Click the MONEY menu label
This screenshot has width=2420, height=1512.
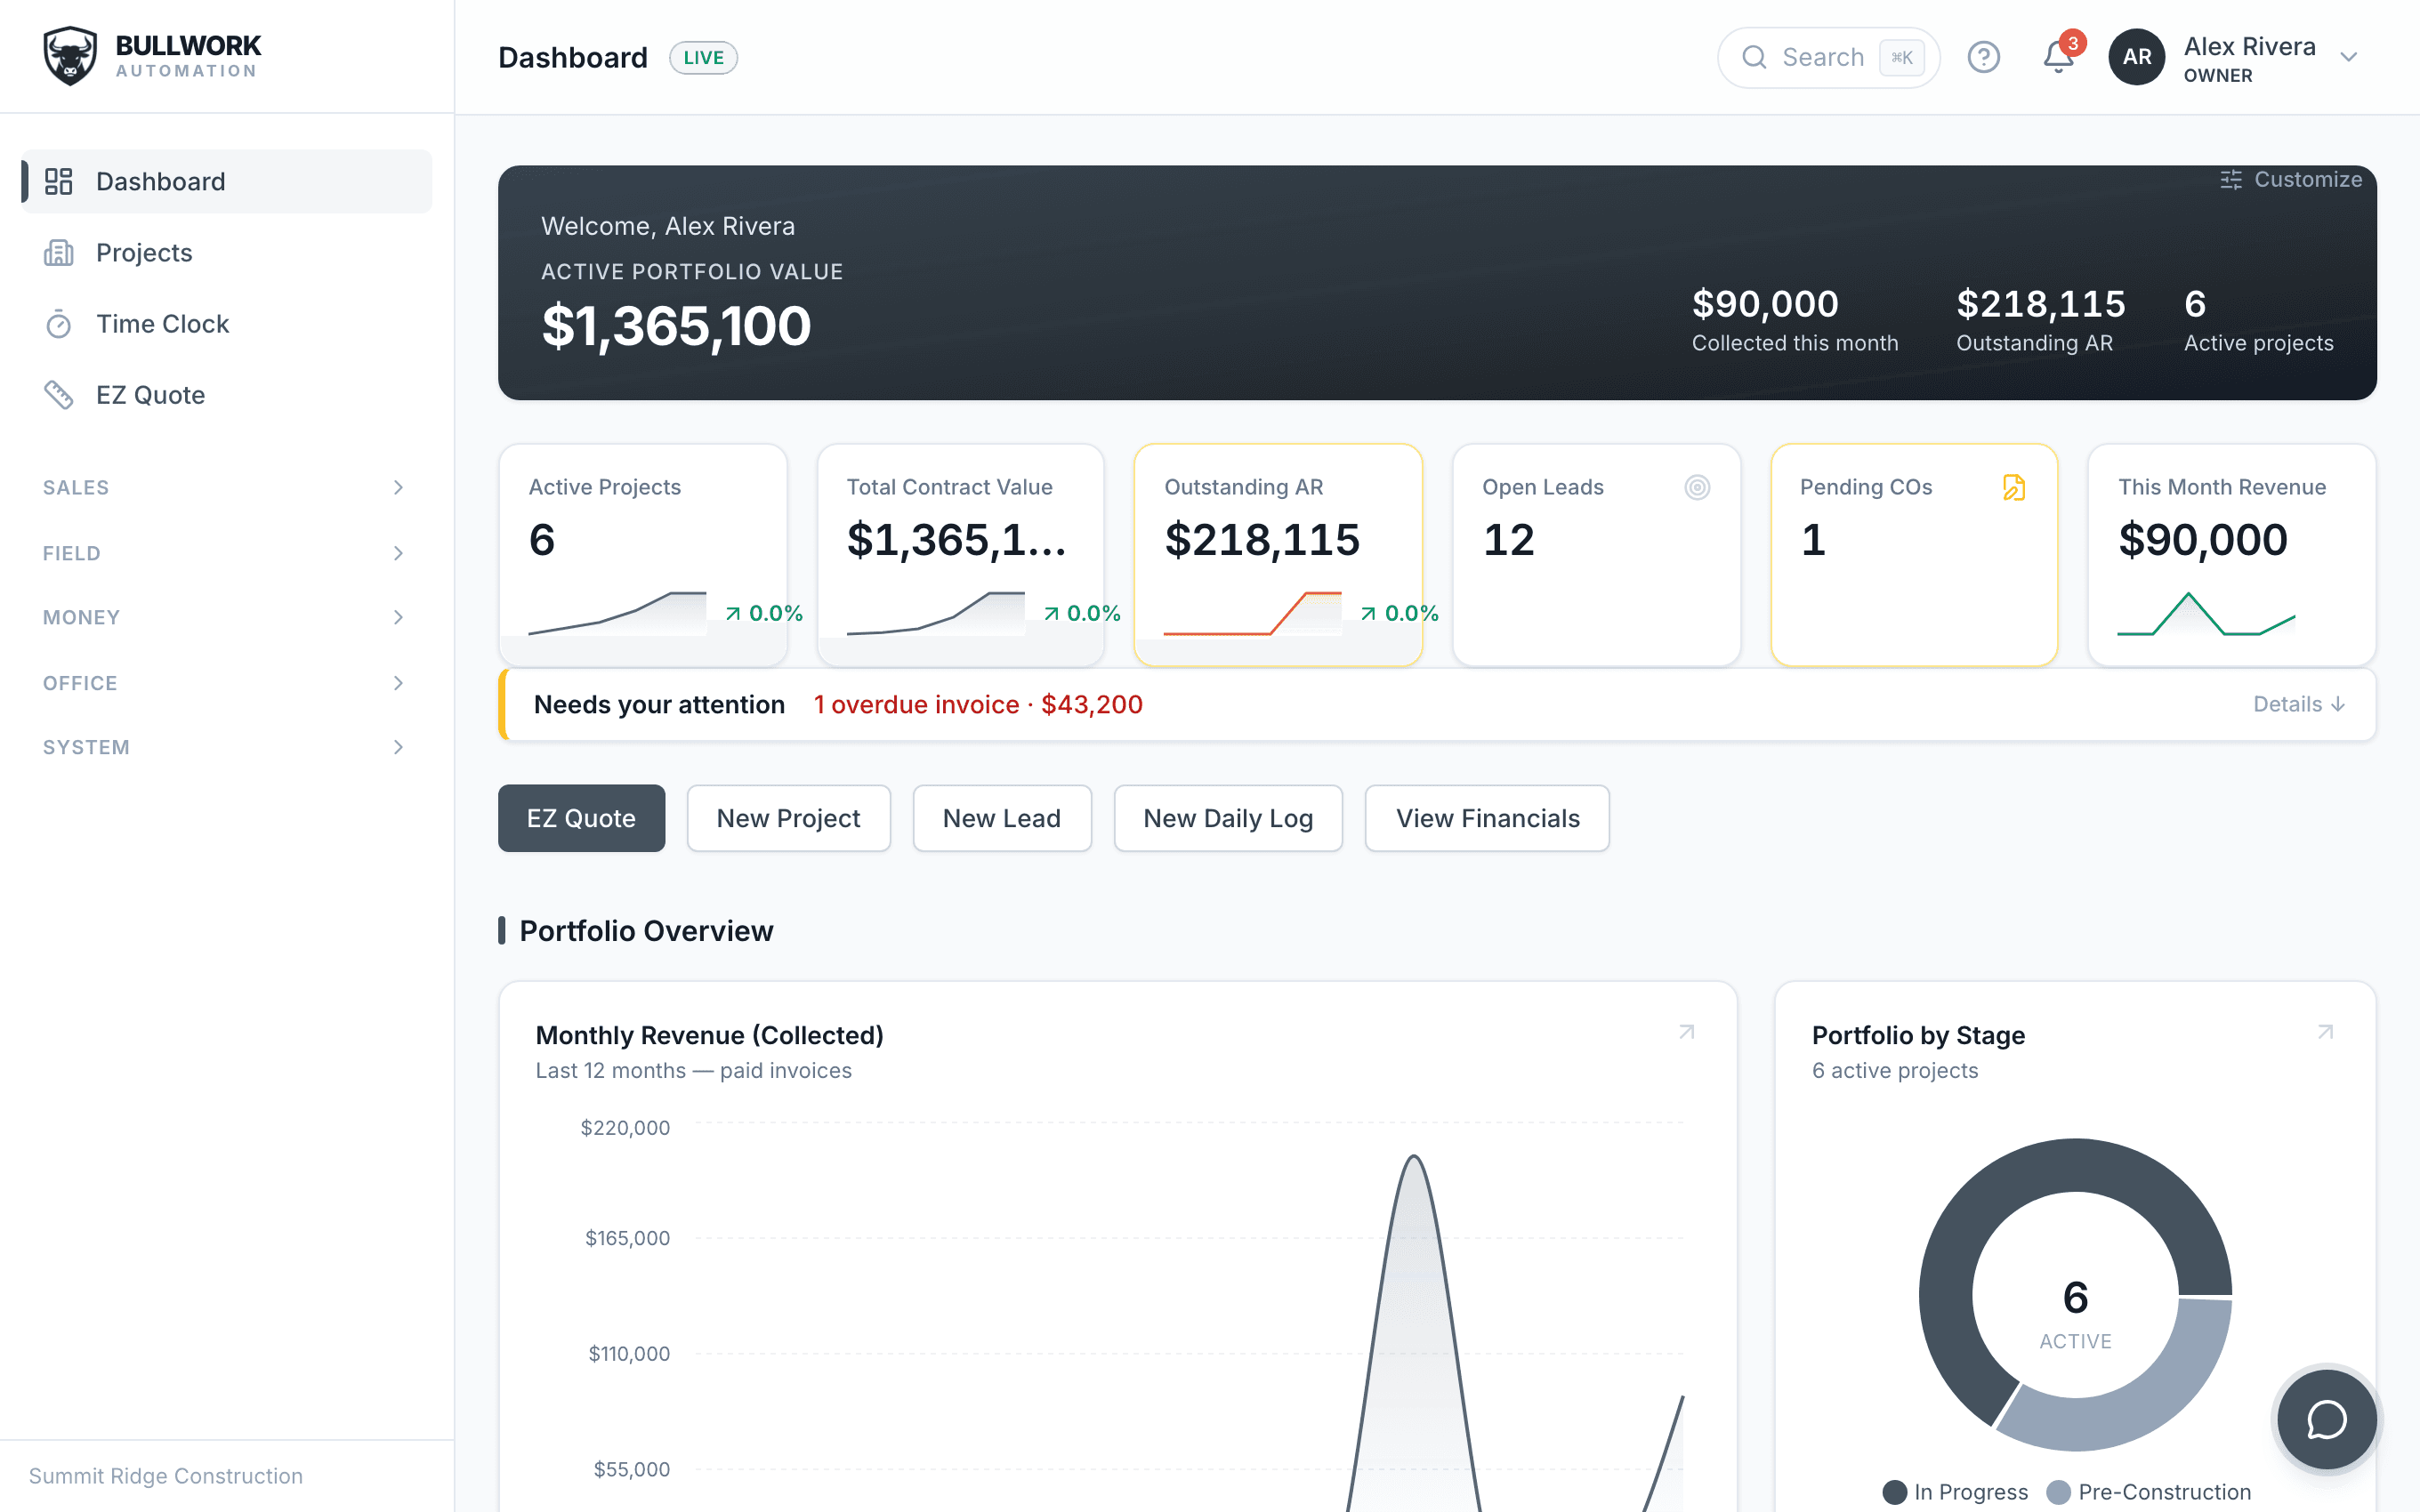(x=81, y=617)
